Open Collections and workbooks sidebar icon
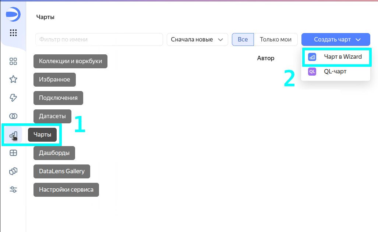Image resolution: width=378 pixels, height=232 pixels. pos(13,61)
